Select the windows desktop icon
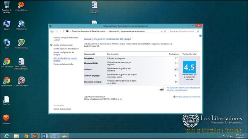This screenshot has width=248, height=139. tap(7, 119)
